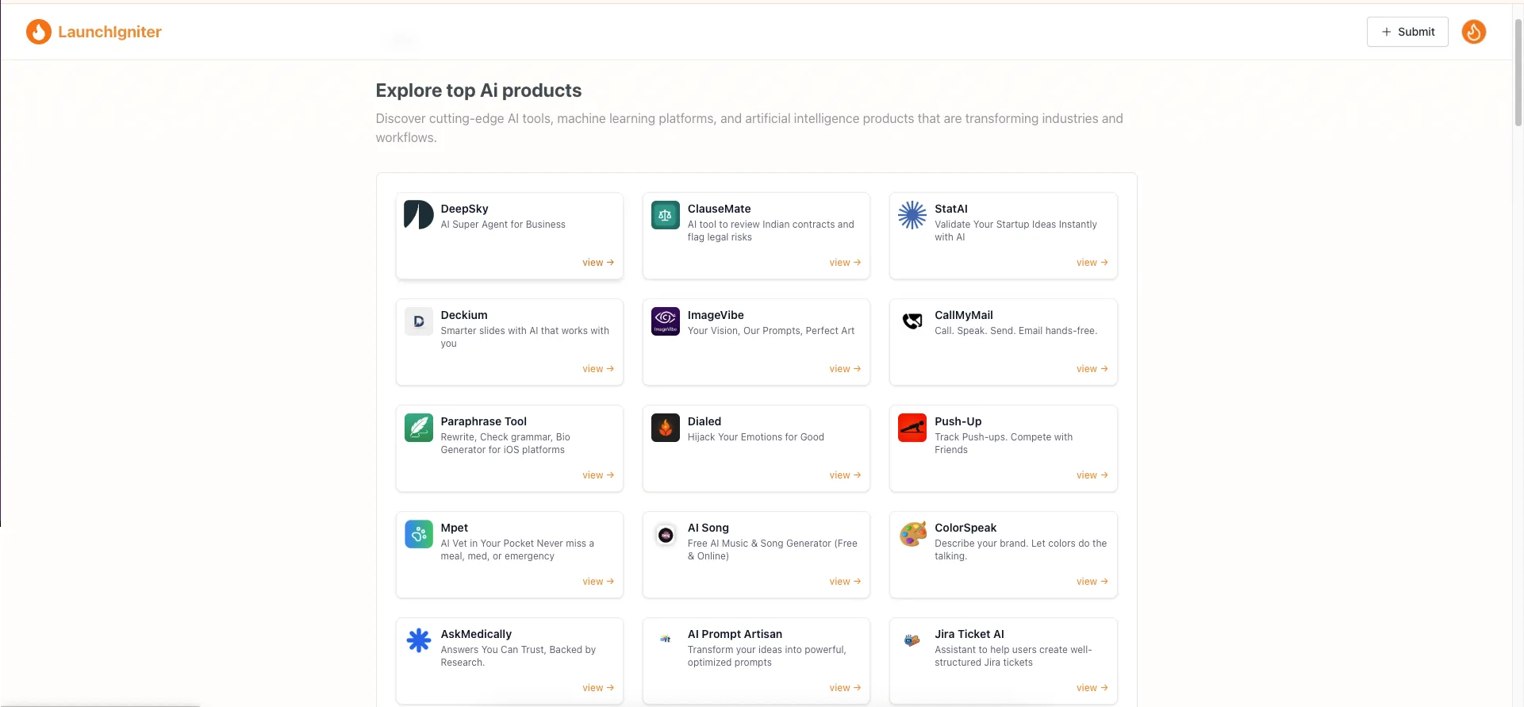Select the StatAI starburst icon
This screenshot has height=707, width=1524.
tap(912, 215)
